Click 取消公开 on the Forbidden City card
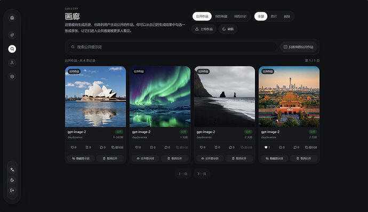Viewport: 368px width, 212px height. tap(303, 159)
